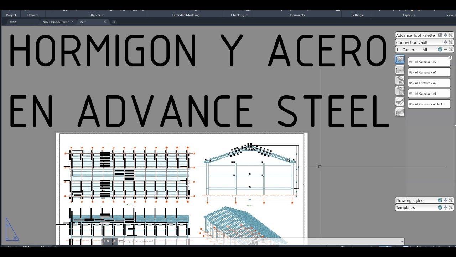Click globe icon on Templates panel
This screenshot has height=257, width=456.
pyautogui.click(x=440, y=208)
